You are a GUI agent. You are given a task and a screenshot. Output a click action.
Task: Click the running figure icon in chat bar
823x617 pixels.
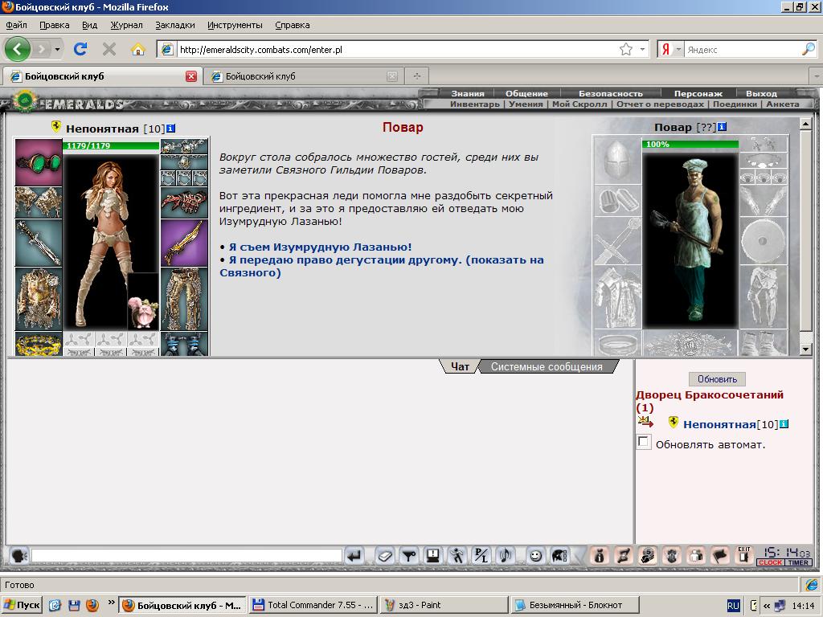[457, 555]
